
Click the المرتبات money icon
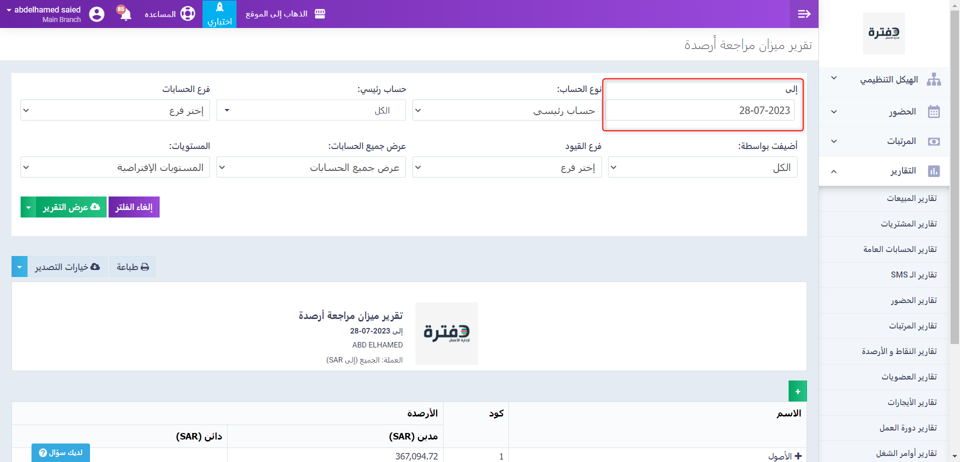click(933, 141)
